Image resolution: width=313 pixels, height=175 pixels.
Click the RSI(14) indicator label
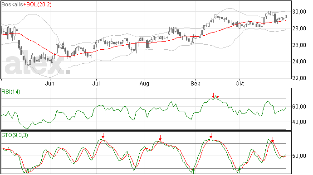coord(11,92)
